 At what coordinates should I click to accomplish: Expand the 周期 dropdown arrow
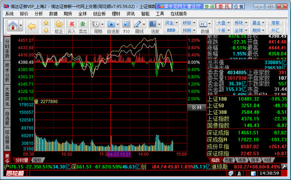tap(102, 24)
